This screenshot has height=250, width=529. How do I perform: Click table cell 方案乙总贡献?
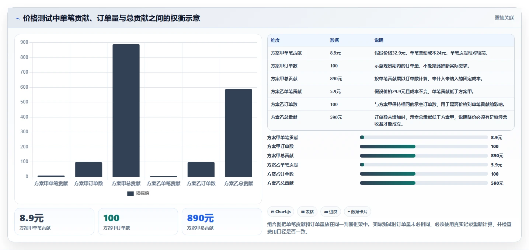pyautogui.click(x=284, y=117)
